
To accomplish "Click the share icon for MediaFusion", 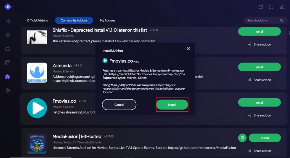I will 250,151.
